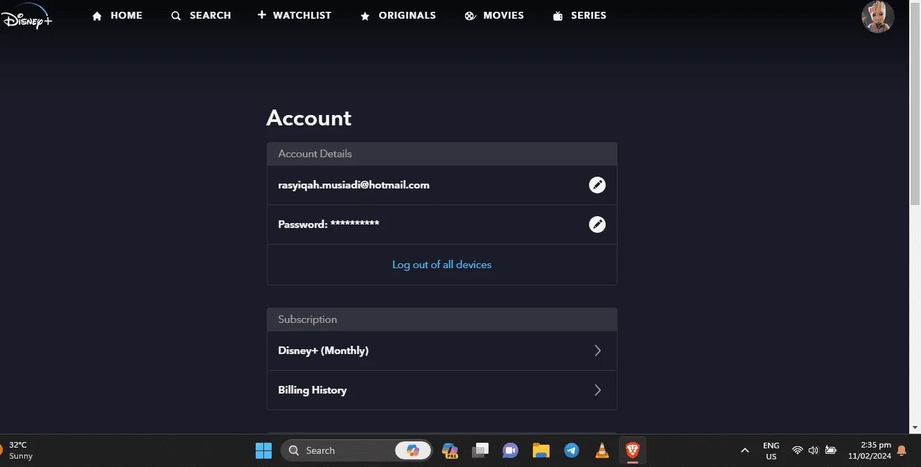Click the Account page heading
The width and height of the screenshot is (921, 467).
[308, 118]
